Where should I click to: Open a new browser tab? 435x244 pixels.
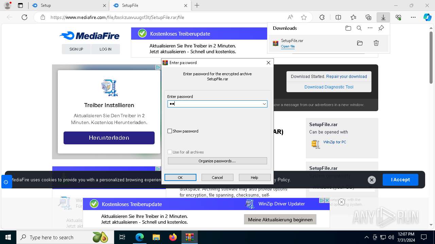[197, 5]
